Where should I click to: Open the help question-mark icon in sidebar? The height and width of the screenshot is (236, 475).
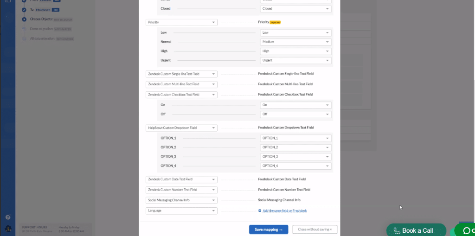8,217
